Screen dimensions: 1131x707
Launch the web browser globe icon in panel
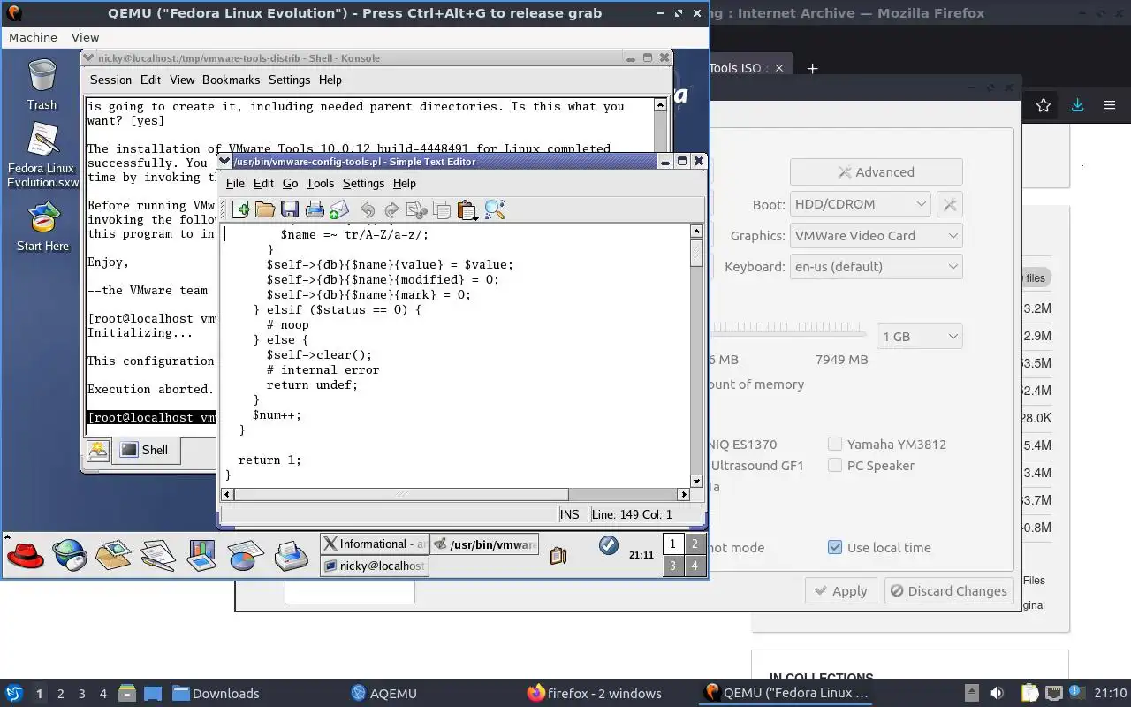(x=69, y=554)
